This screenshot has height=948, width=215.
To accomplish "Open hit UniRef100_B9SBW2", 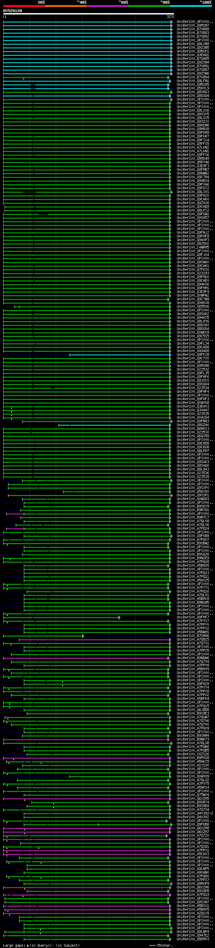I will pos(193,543).
